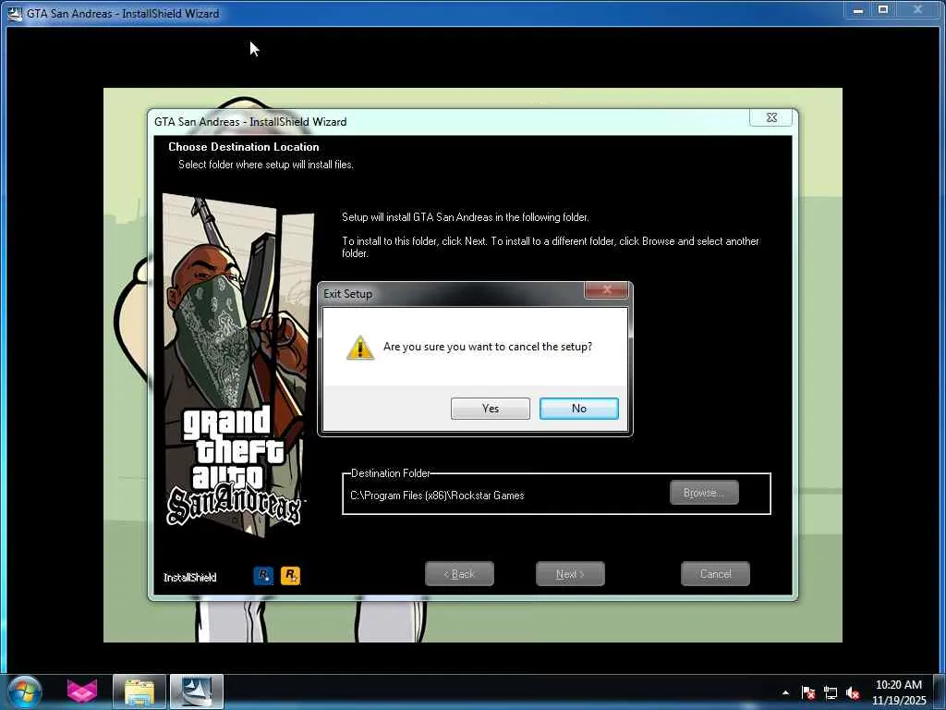Click the yellow Rockstar Games logo
The image size is (946, 710).
click(290, 575)
